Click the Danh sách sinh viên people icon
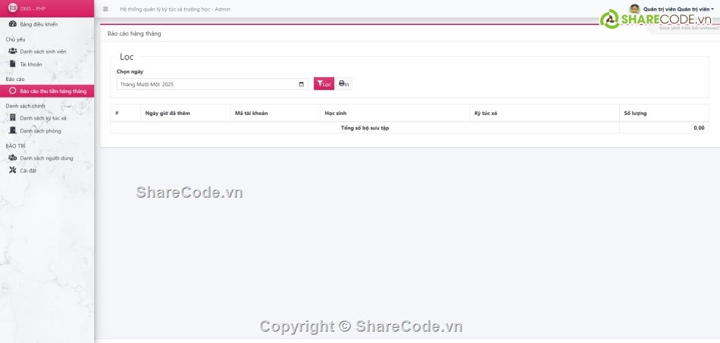The height and width of the screenshot is (343, 720). click(13, 51)
